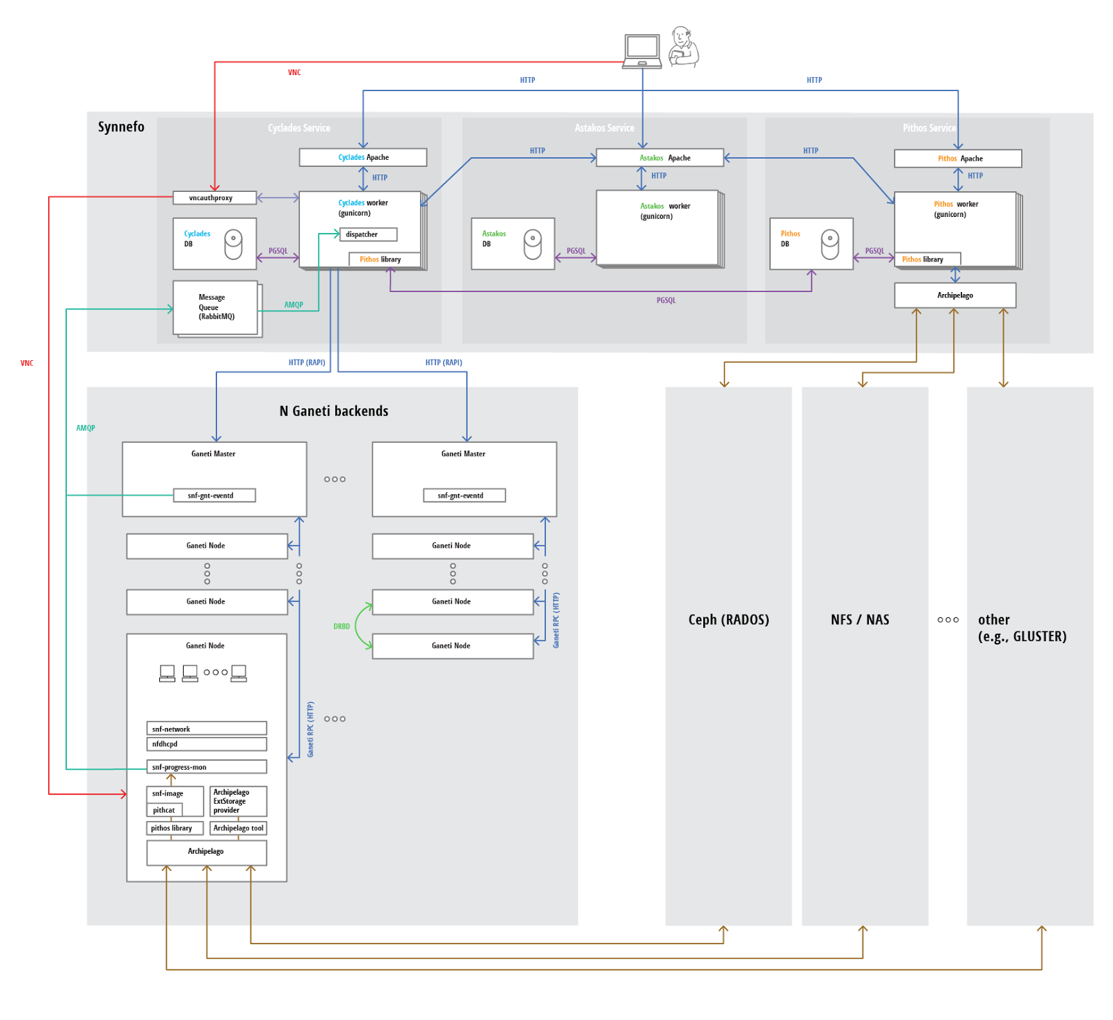
Task: Click the Astakos Service header
Action: click(x=604, y=128)
